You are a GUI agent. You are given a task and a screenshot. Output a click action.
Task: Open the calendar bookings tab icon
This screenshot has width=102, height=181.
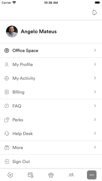tap(31, 175)
